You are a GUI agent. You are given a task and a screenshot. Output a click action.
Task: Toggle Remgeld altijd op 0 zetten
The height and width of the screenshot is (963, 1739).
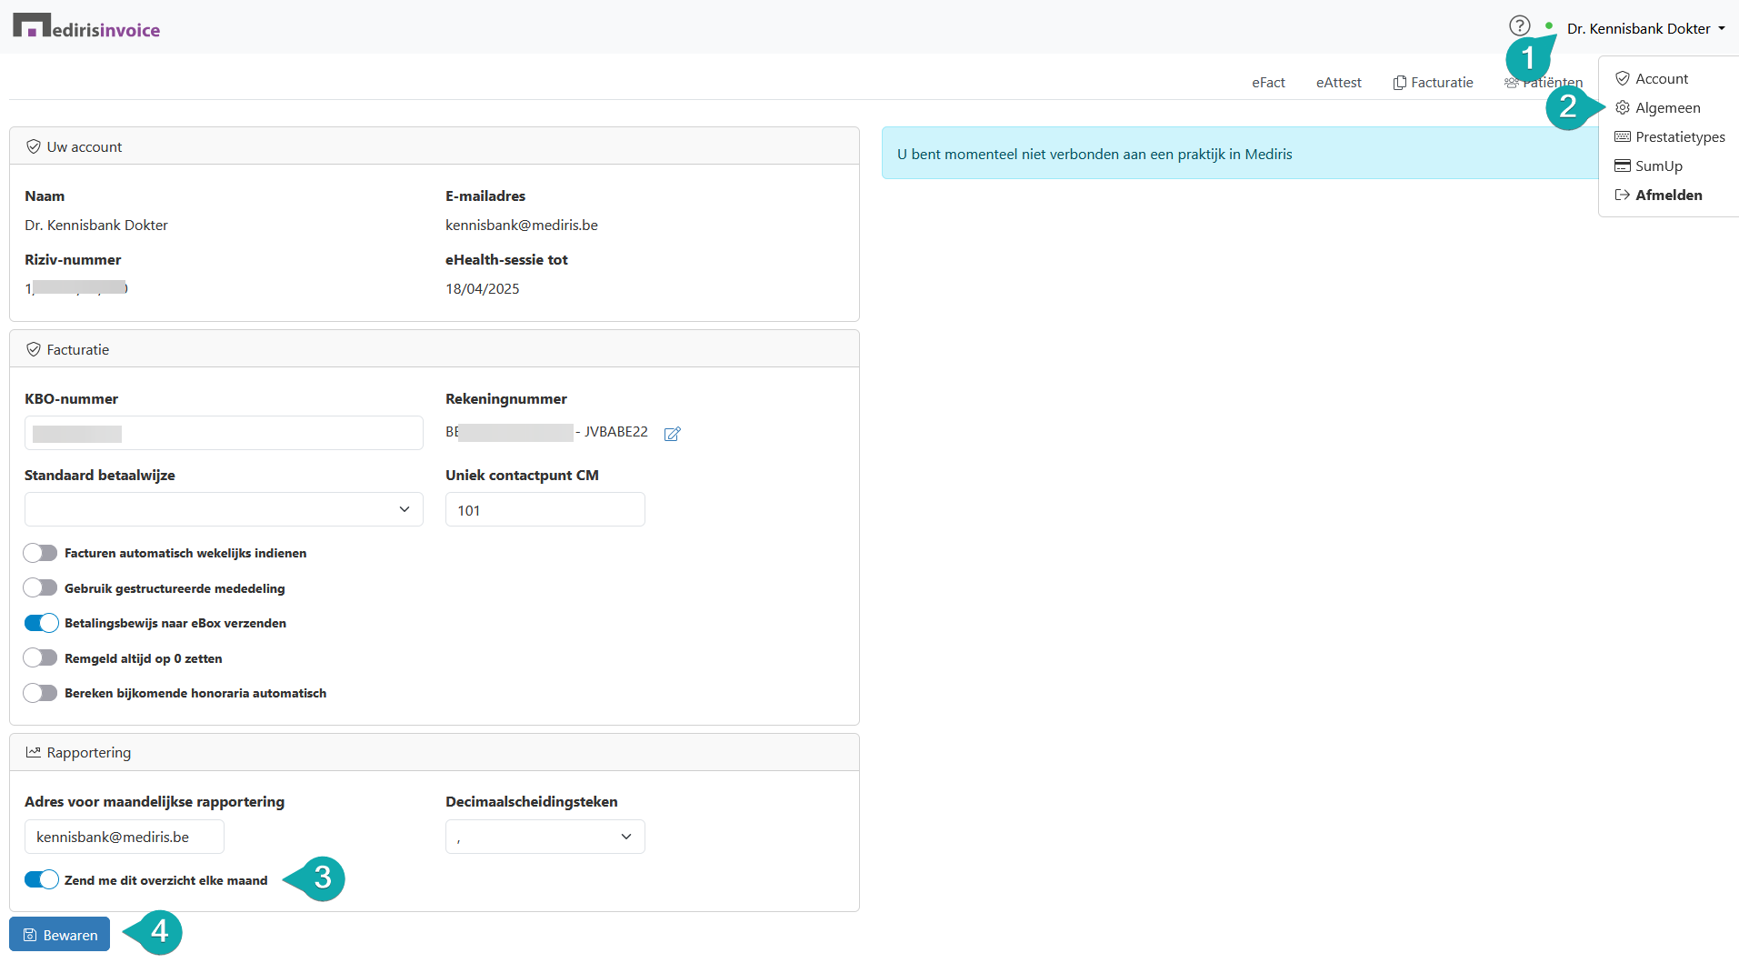(41, 658)
